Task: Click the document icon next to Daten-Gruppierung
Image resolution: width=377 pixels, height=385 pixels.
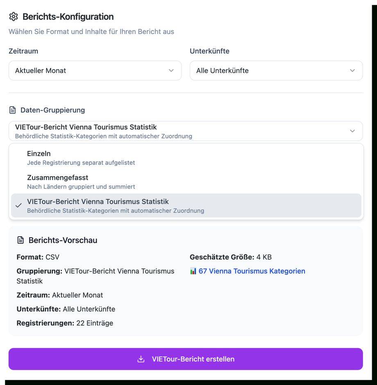Action: tap(12, 110)
